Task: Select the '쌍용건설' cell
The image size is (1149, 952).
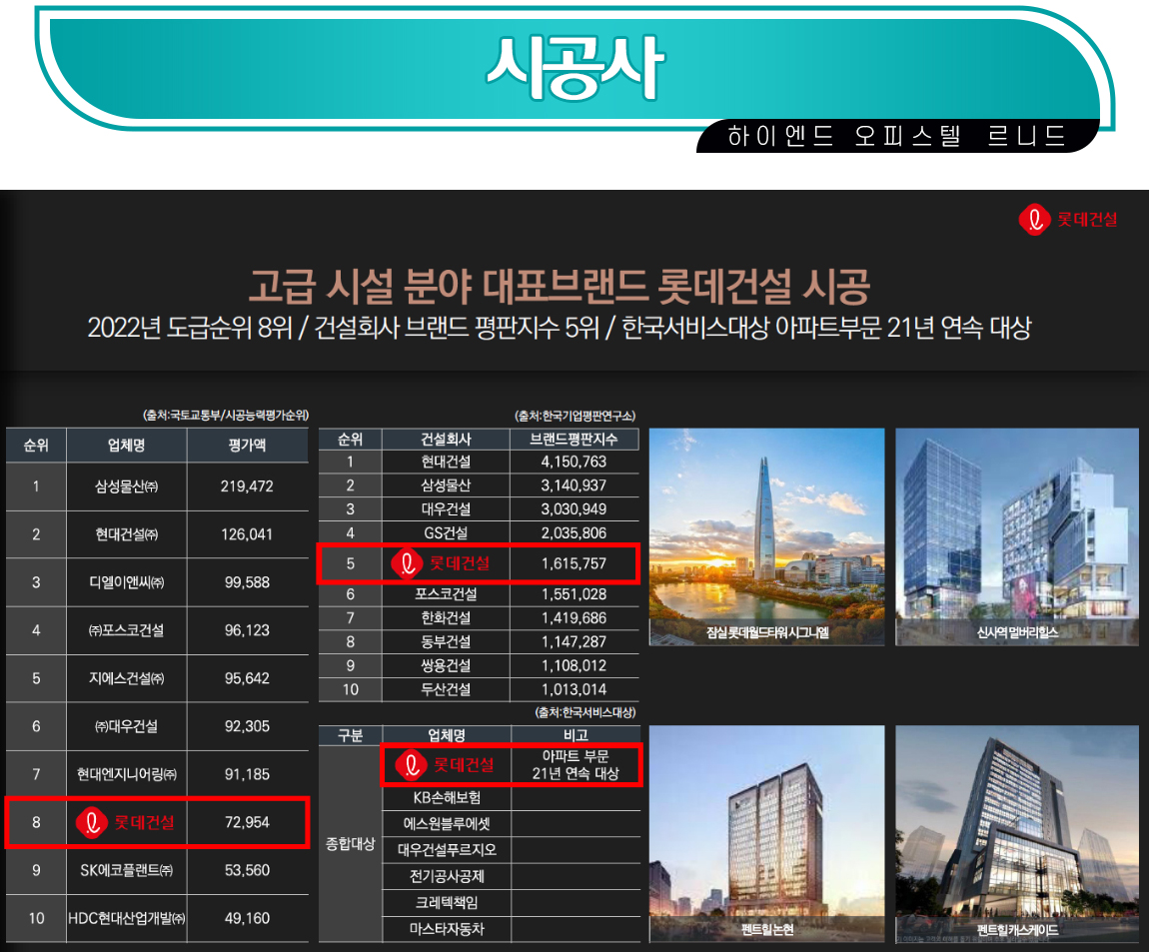Action: click(446, 665)
